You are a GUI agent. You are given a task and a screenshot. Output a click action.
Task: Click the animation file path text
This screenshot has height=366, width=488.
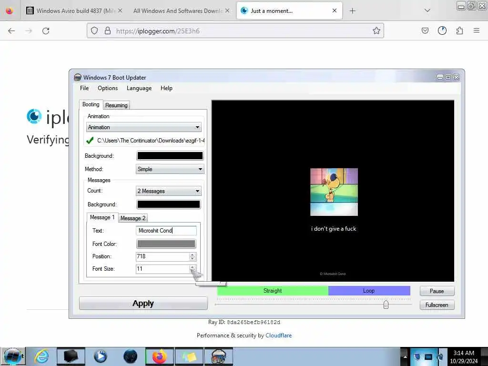(151, 141)
